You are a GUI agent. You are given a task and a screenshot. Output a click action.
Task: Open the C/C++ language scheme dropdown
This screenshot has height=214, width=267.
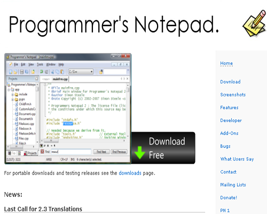[81, 72]
